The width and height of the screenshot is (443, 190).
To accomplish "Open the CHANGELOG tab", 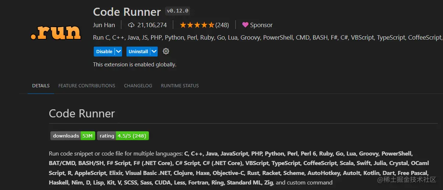I will pyautogui.click(x=138, y=85).
